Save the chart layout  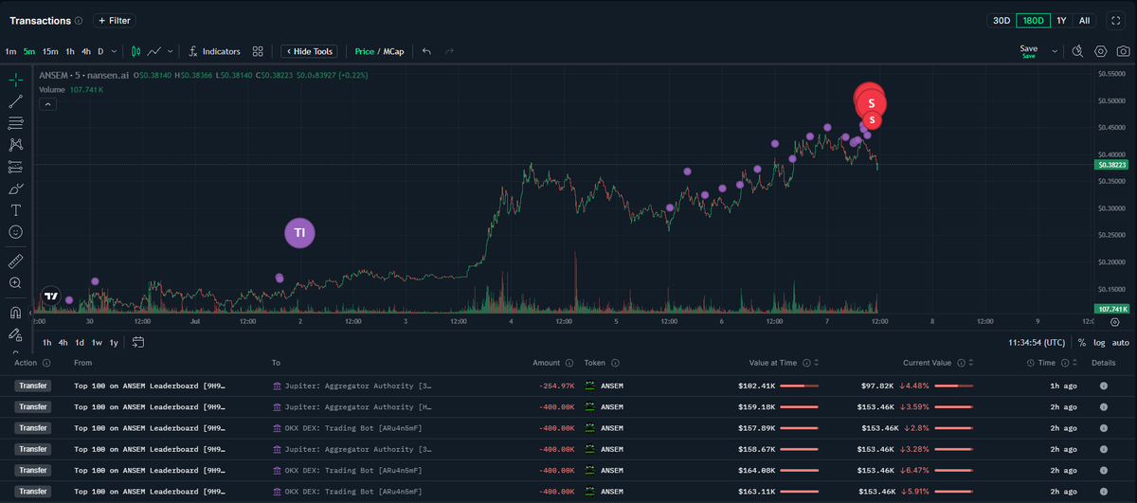[1029, 51]
